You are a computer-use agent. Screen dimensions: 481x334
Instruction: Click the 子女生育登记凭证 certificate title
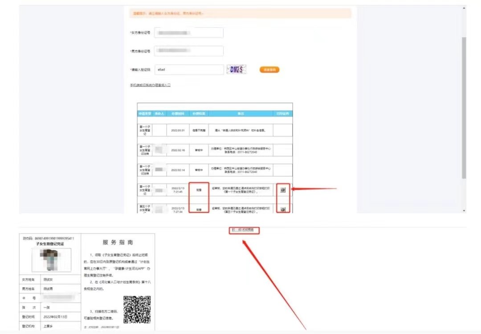[x=50, y=244]
